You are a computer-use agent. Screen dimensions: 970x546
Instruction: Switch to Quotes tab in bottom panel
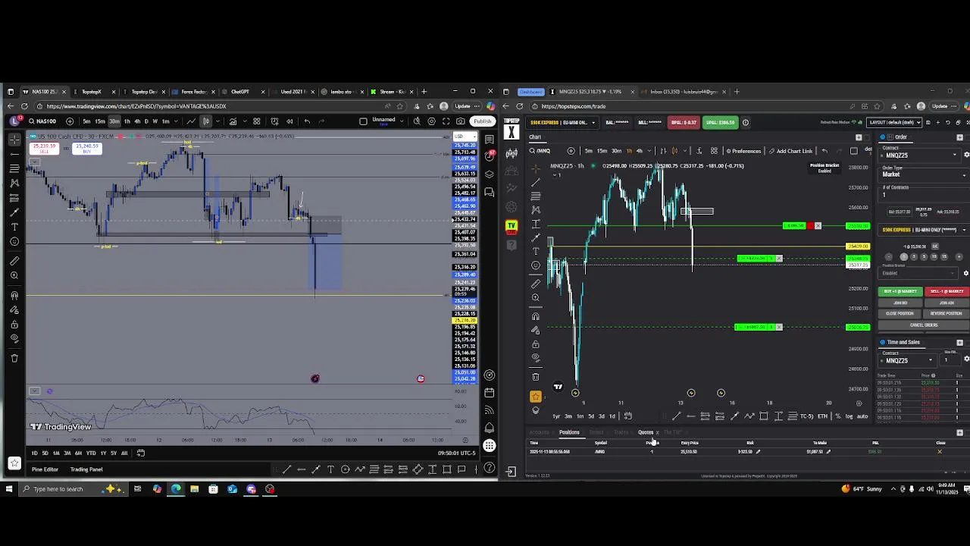click(646, 432)
